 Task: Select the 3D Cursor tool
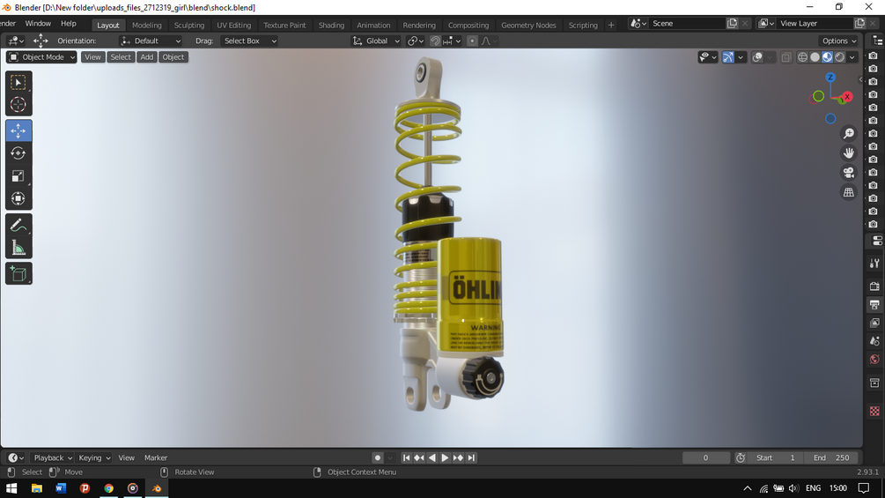(18, 105)
